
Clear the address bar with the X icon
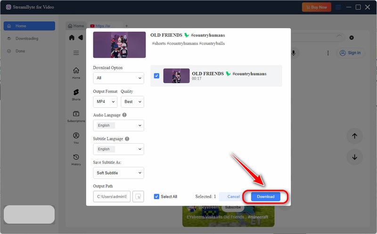click(x=351, y=38)
